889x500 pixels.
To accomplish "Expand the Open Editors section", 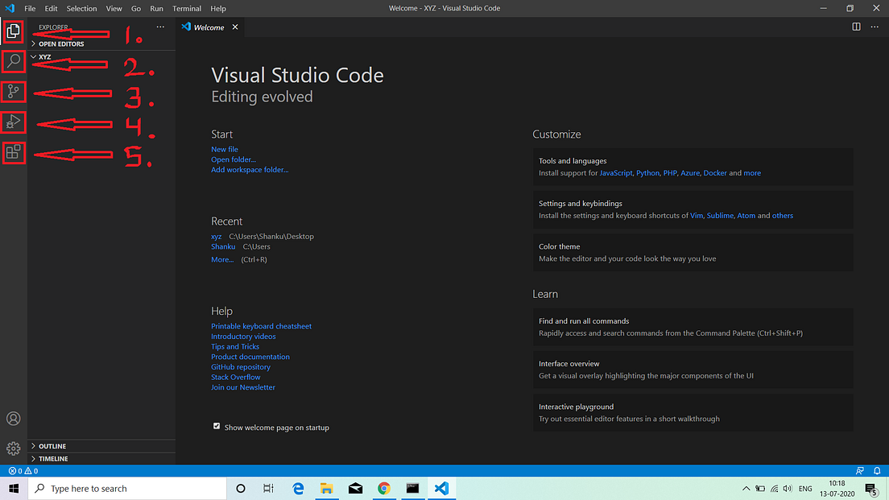I will [61, 44].
